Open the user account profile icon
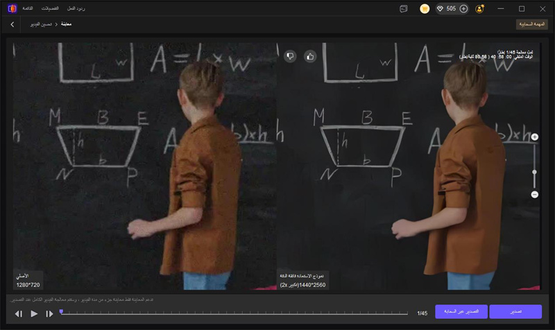555x330 pixels. click(480, 9)
